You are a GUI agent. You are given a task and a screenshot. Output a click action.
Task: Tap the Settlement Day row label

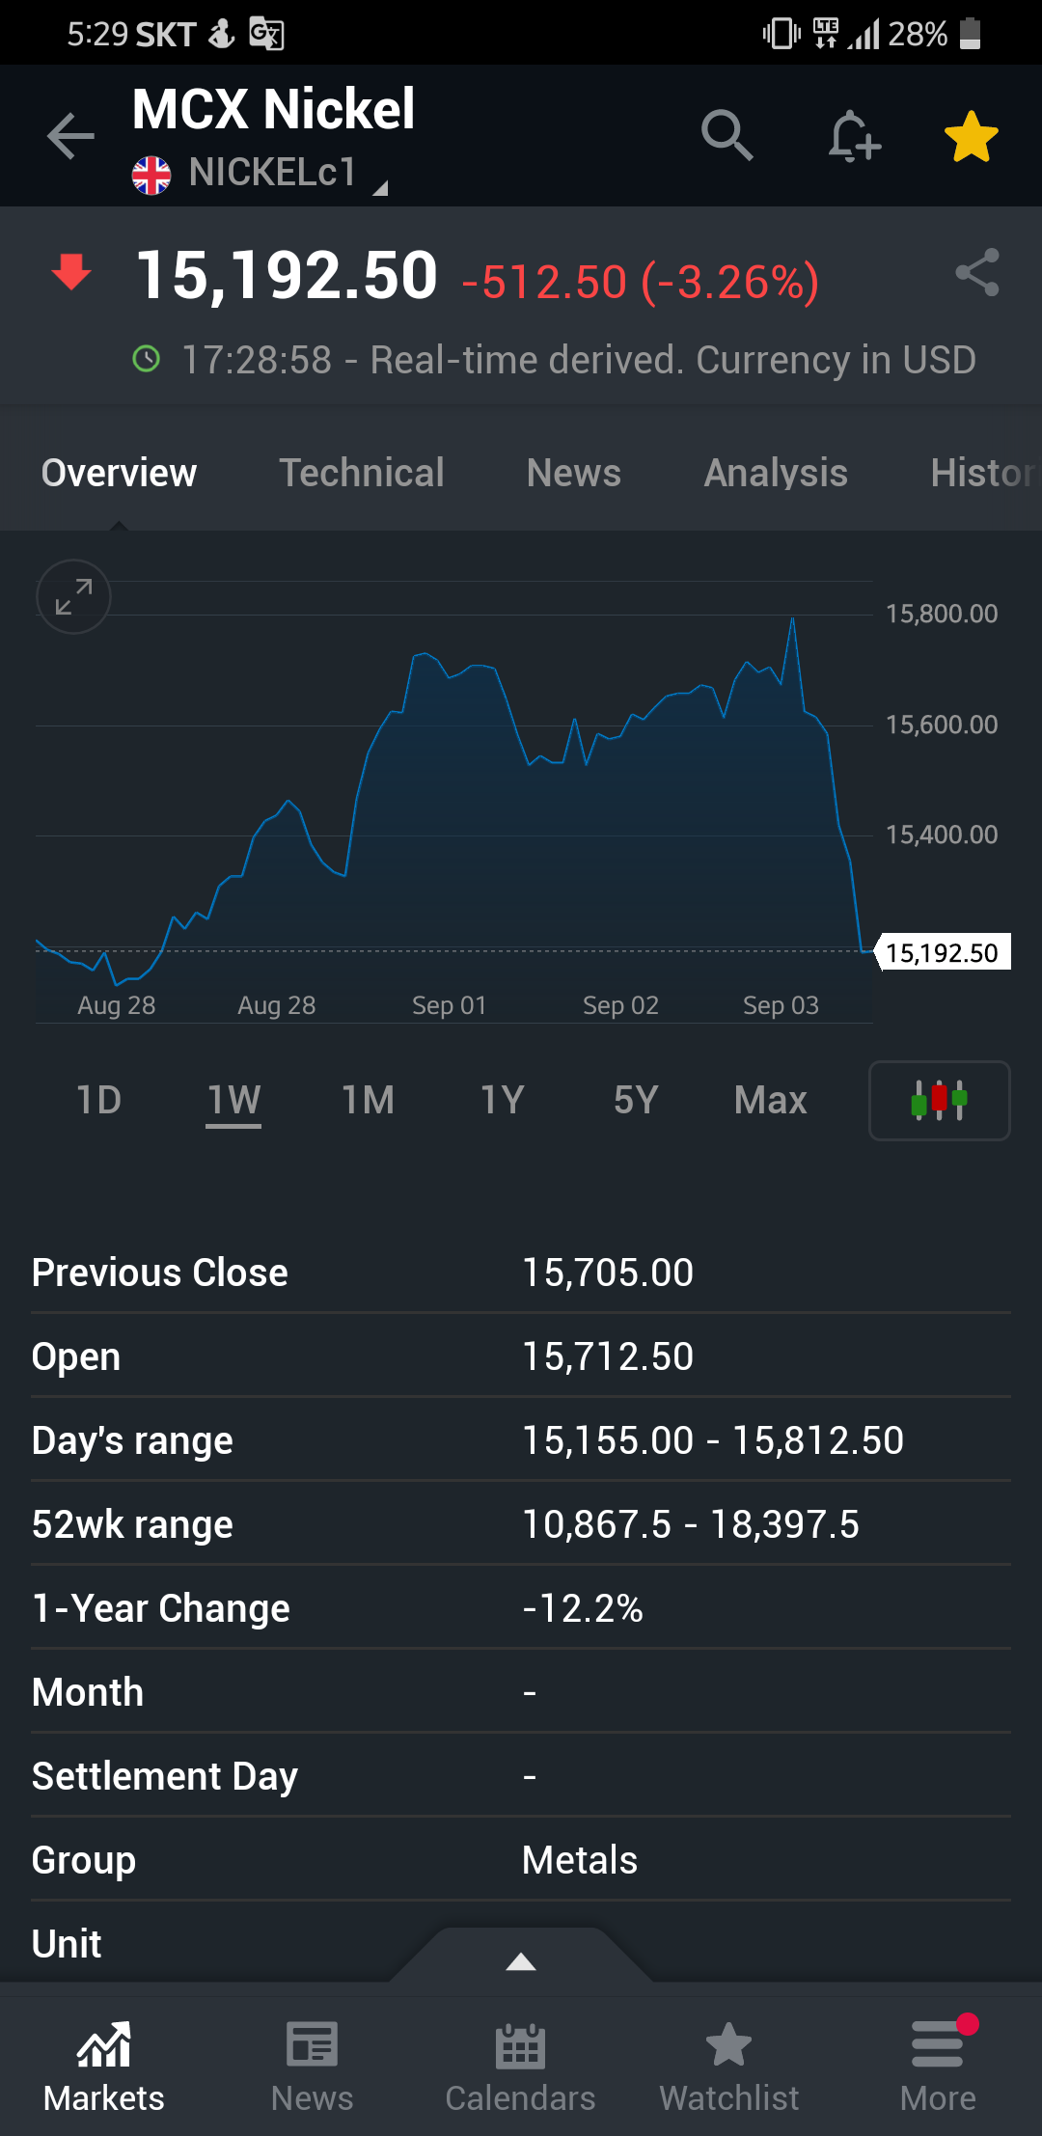[165, 1776]
